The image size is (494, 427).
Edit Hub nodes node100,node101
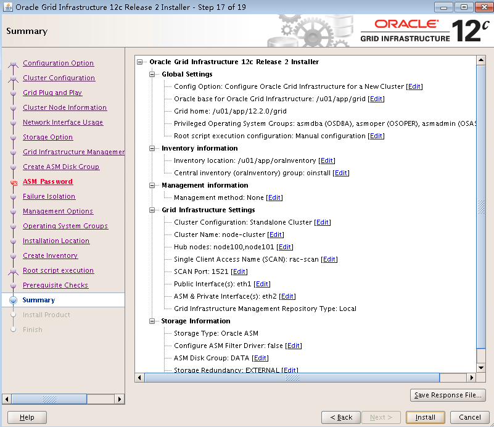(x=285, y=247)
